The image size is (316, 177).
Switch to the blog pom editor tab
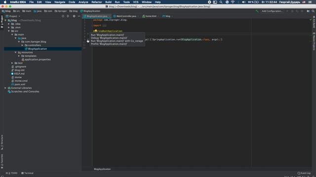pyautogui.click(x=167, y=16)
